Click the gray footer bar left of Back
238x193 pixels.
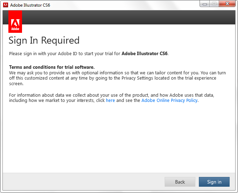pos(84,182)
